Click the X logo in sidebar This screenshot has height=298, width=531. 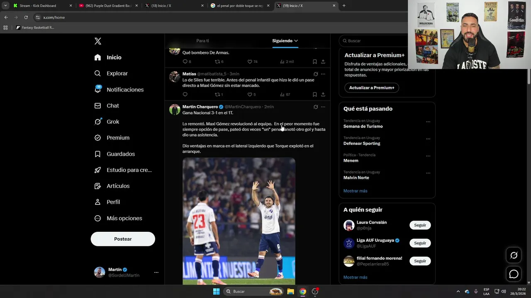[98, 41]
